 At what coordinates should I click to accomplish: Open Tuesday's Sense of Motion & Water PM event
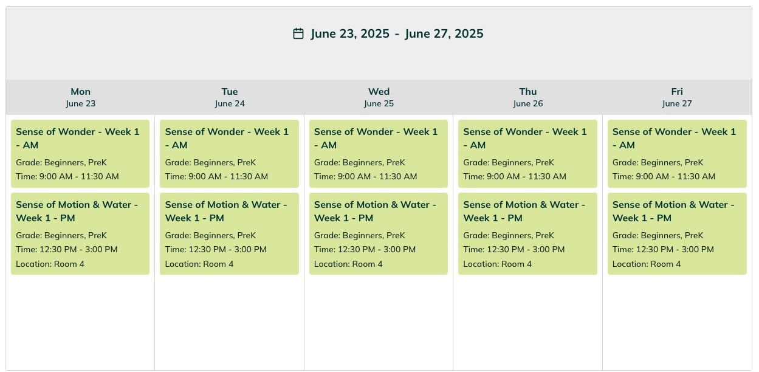229,234
